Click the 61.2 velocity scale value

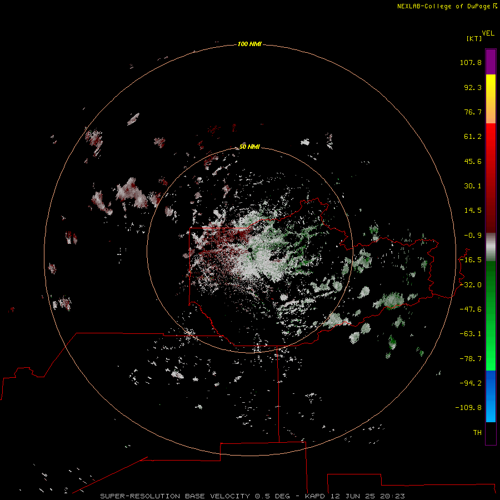coord(473,137)
